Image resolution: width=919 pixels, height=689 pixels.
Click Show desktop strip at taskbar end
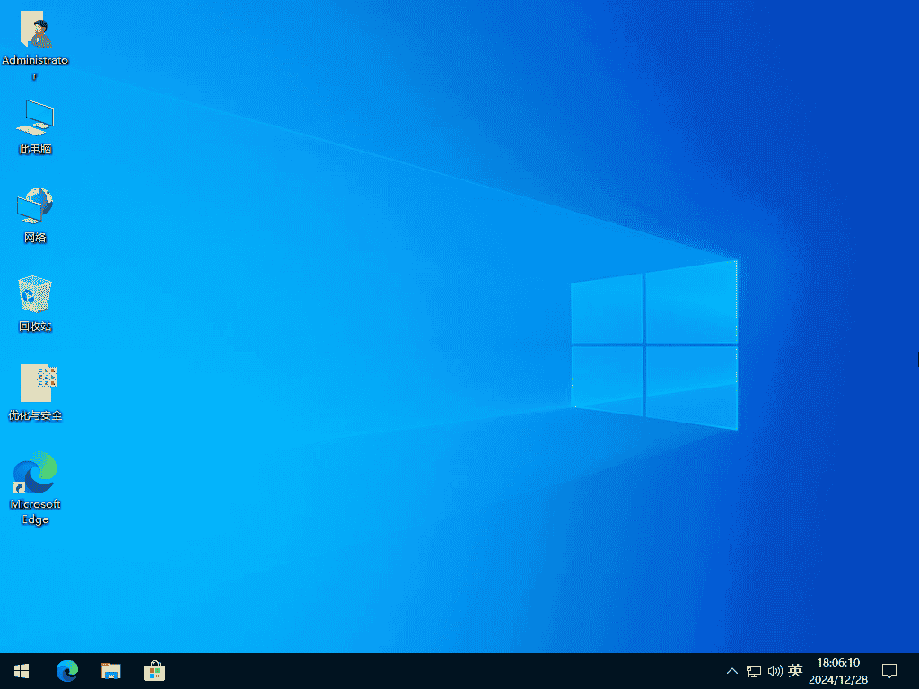click(x=916, y=671)
